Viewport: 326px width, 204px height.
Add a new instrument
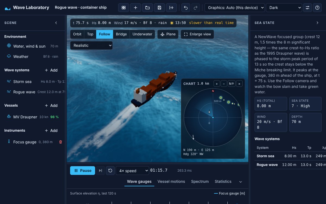click(51, 131)
